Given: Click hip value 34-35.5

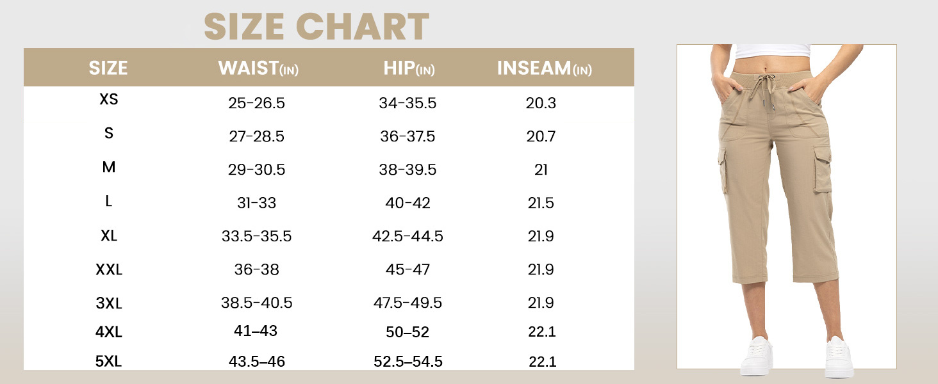Looking at the screenshot, I should [407, 103].
